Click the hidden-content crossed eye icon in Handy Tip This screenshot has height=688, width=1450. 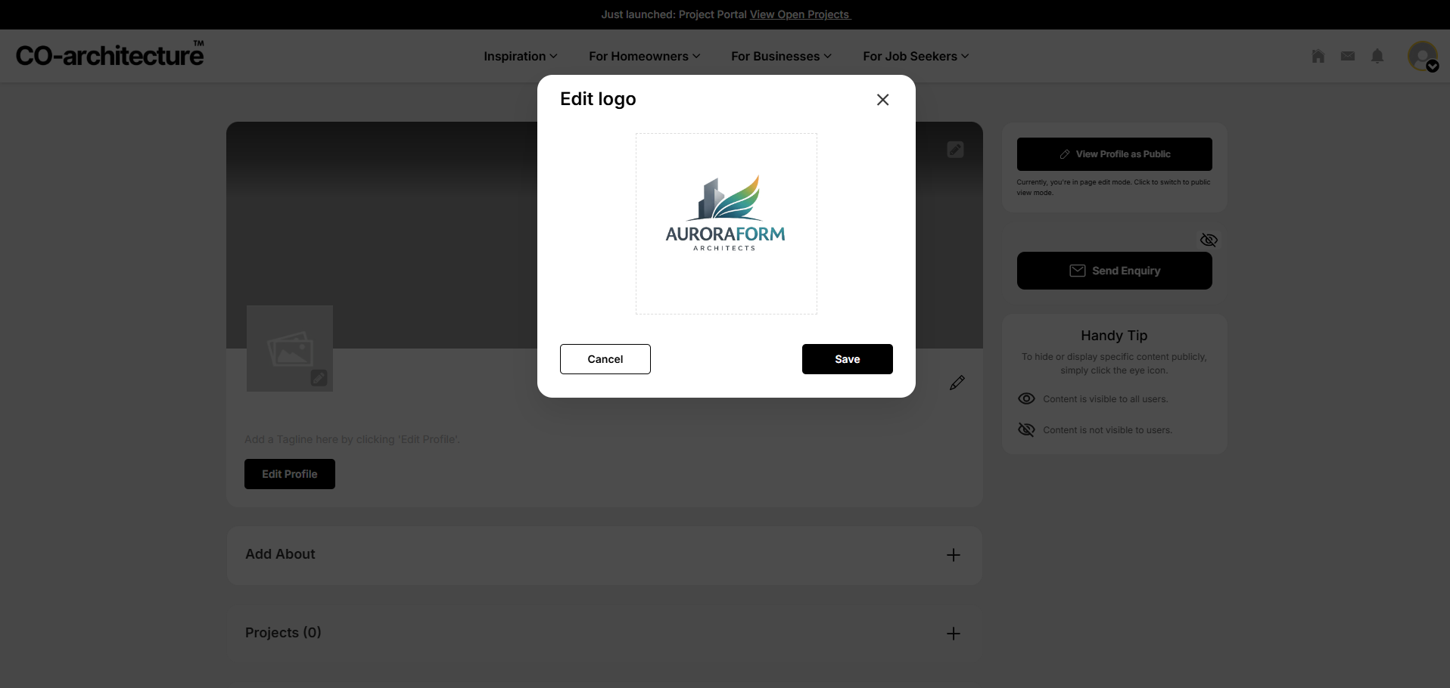1026,429
